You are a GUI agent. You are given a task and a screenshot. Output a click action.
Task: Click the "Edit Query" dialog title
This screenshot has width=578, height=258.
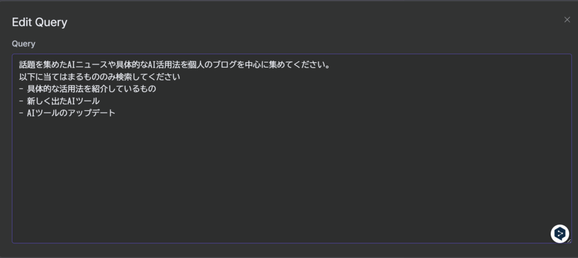[x=40, y=23]
